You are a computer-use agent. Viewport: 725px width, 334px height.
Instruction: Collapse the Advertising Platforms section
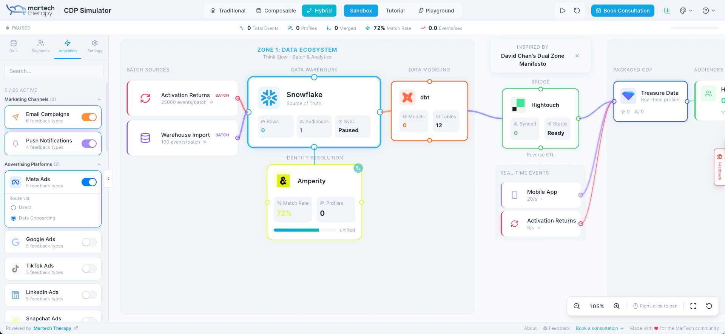click(x=99, y=164)
